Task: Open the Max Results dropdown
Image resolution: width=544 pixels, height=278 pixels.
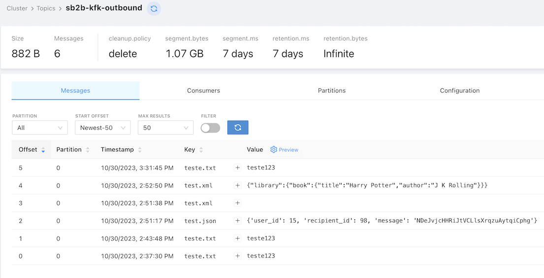Action: coord(165,128)
